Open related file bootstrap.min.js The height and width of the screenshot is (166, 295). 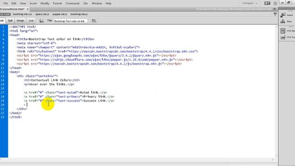[x=79, y=14]
